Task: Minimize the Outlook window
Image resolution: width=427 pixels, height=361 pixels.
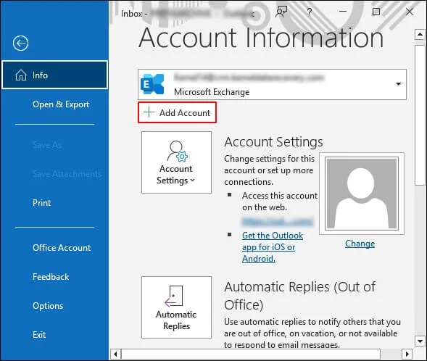Action: pyautogui.click(x=343, y=12)
